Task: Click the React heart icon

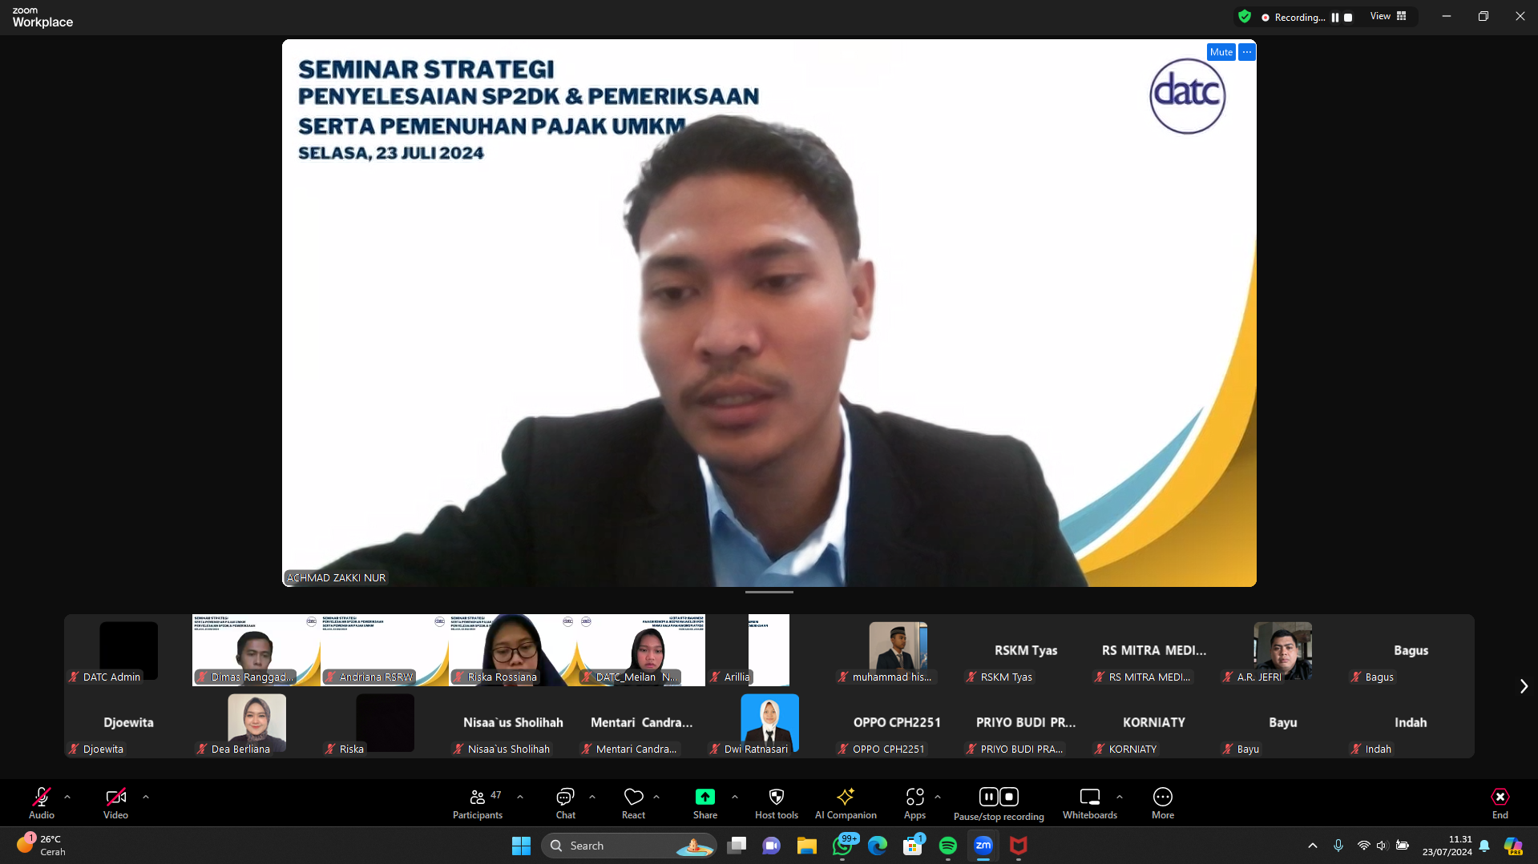Action: pyautogui.click(x=633, y=803)
